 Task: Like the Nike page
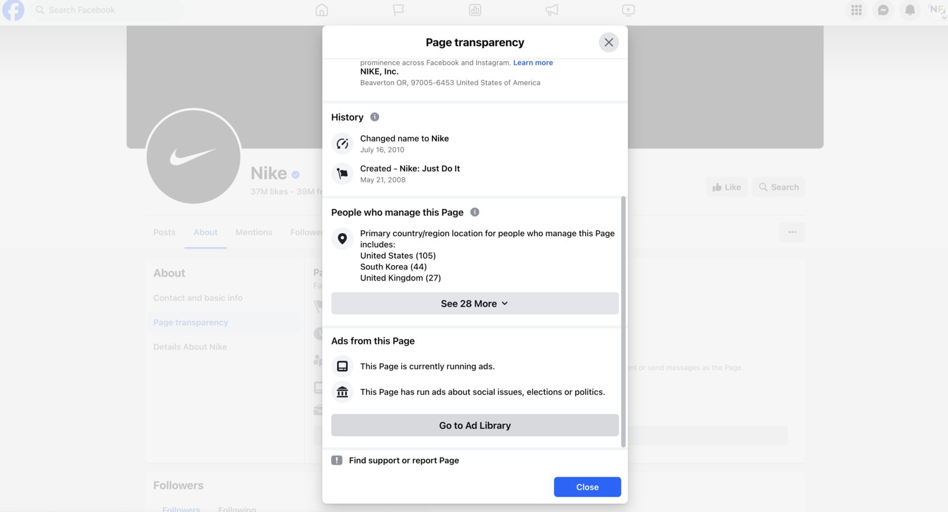coord(726,187)
